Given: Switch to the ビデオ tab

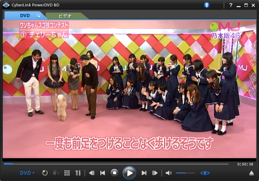Looking at the screenshot, I should coord(65,16).
